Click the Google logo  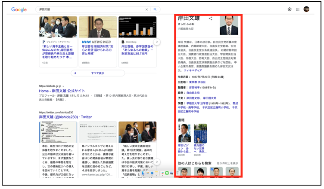(19, 9)
